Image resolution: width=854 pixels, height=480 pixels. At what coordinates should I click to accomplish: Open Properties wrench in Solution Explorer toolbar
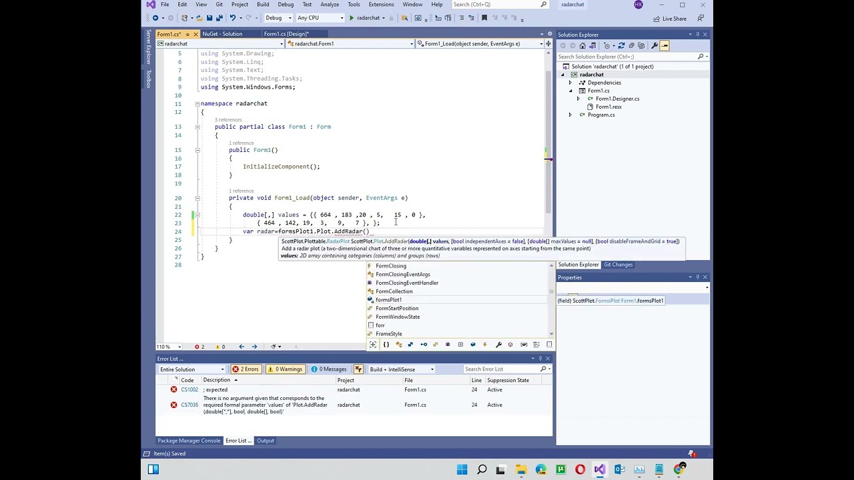(655, 45)
